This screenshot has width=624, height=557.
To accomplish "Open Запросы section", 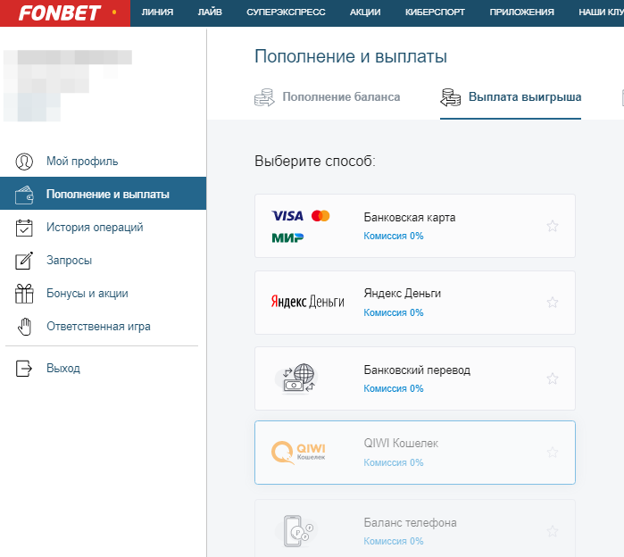I will tap(70, 260).
